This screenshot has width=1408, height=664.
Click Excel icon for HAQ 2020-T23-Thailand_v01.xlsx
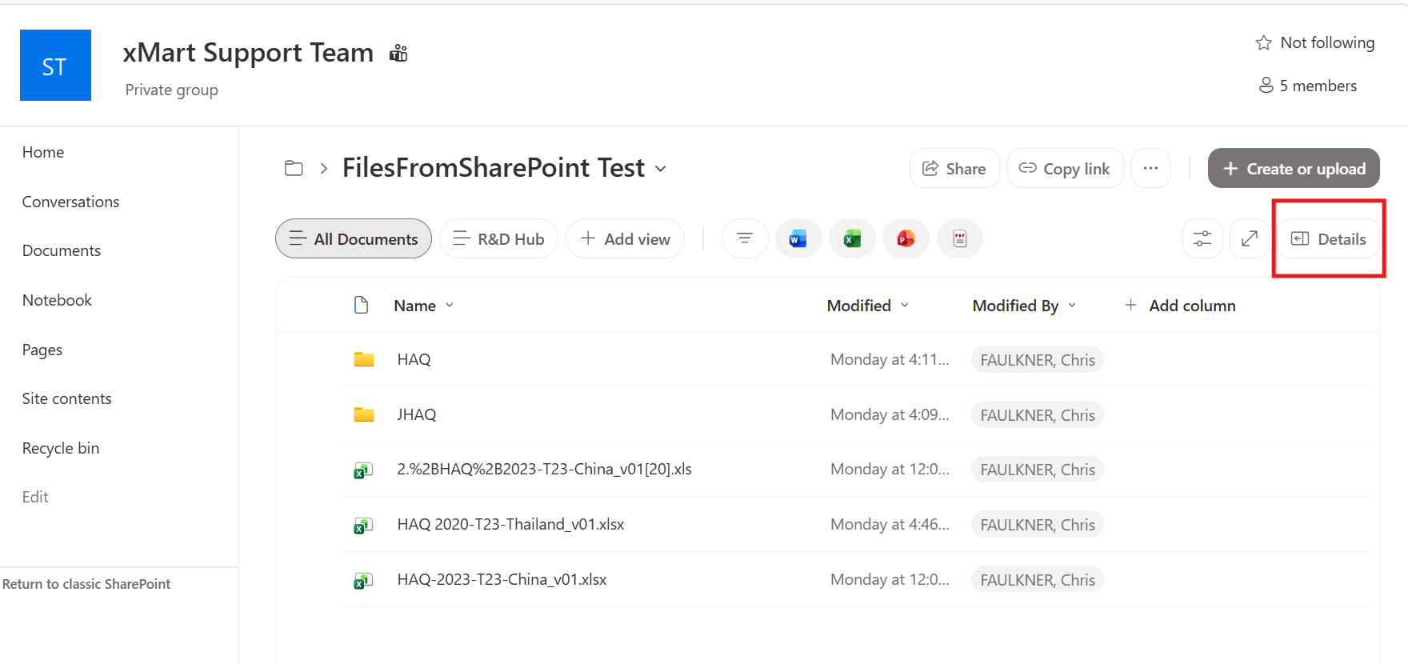(x=363, y=526)
